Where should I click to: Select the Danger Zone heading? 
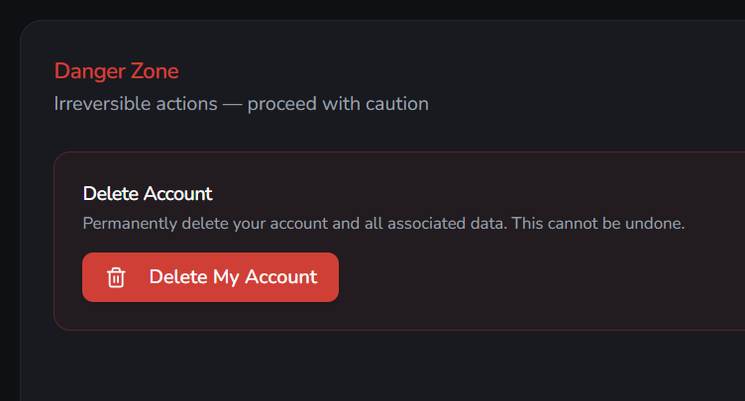tap(117, 71)
